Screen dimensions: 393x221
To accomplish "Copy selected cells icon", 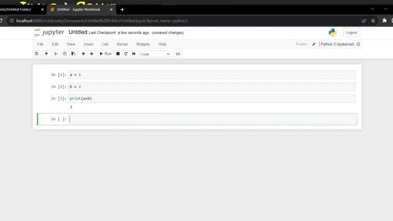I will 64,53.
